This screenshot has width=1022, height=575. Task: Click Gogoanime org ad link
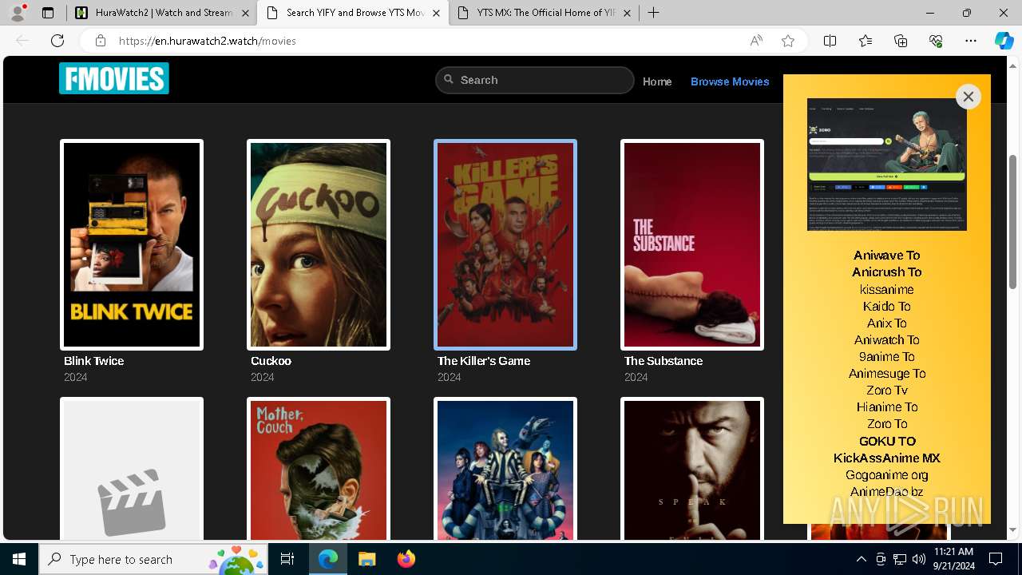click(886, 474)
